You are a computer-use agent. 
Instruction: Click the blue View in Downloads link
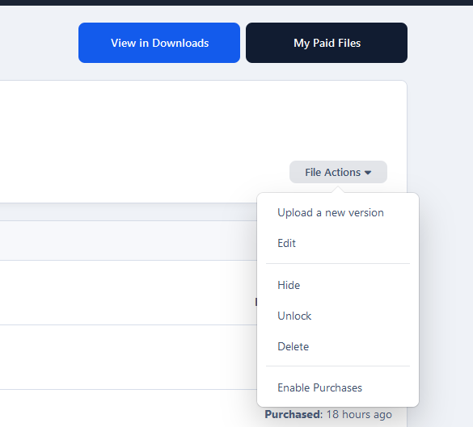[x=159, y=43]
